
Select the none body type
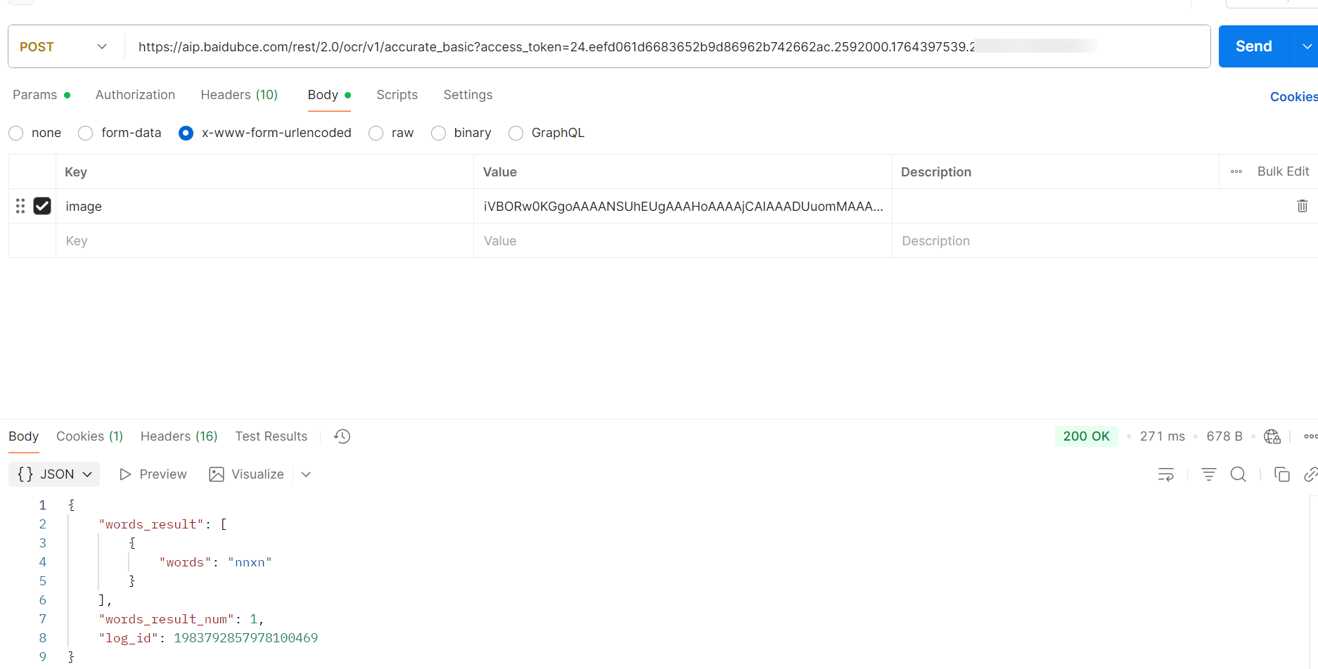(x=16, y=133)
